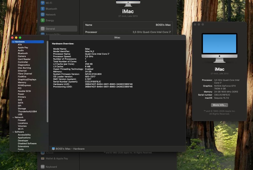Screen dimensions: 253x170
Task: Click the Processor row in System Settings
Action: pos(128,32)
